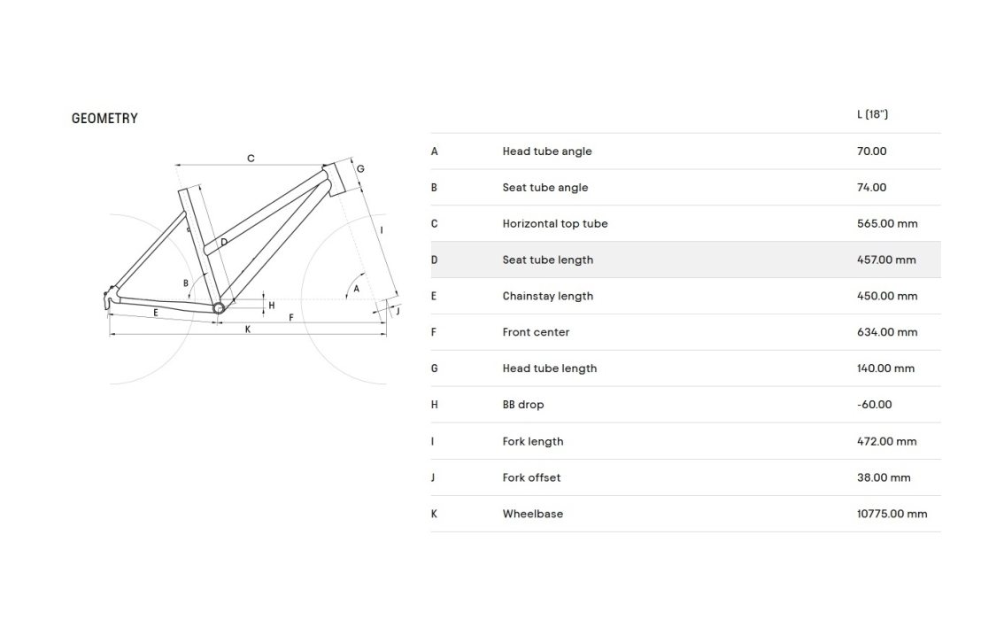Click the L (18") size column header
The image size is (1004, 628).
point(872,114)
